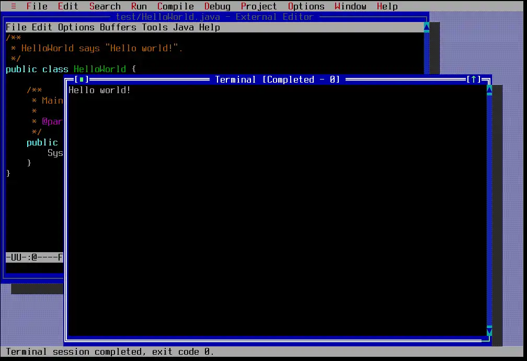Click 'HelloWorld' class name in editor

point(100,69)
